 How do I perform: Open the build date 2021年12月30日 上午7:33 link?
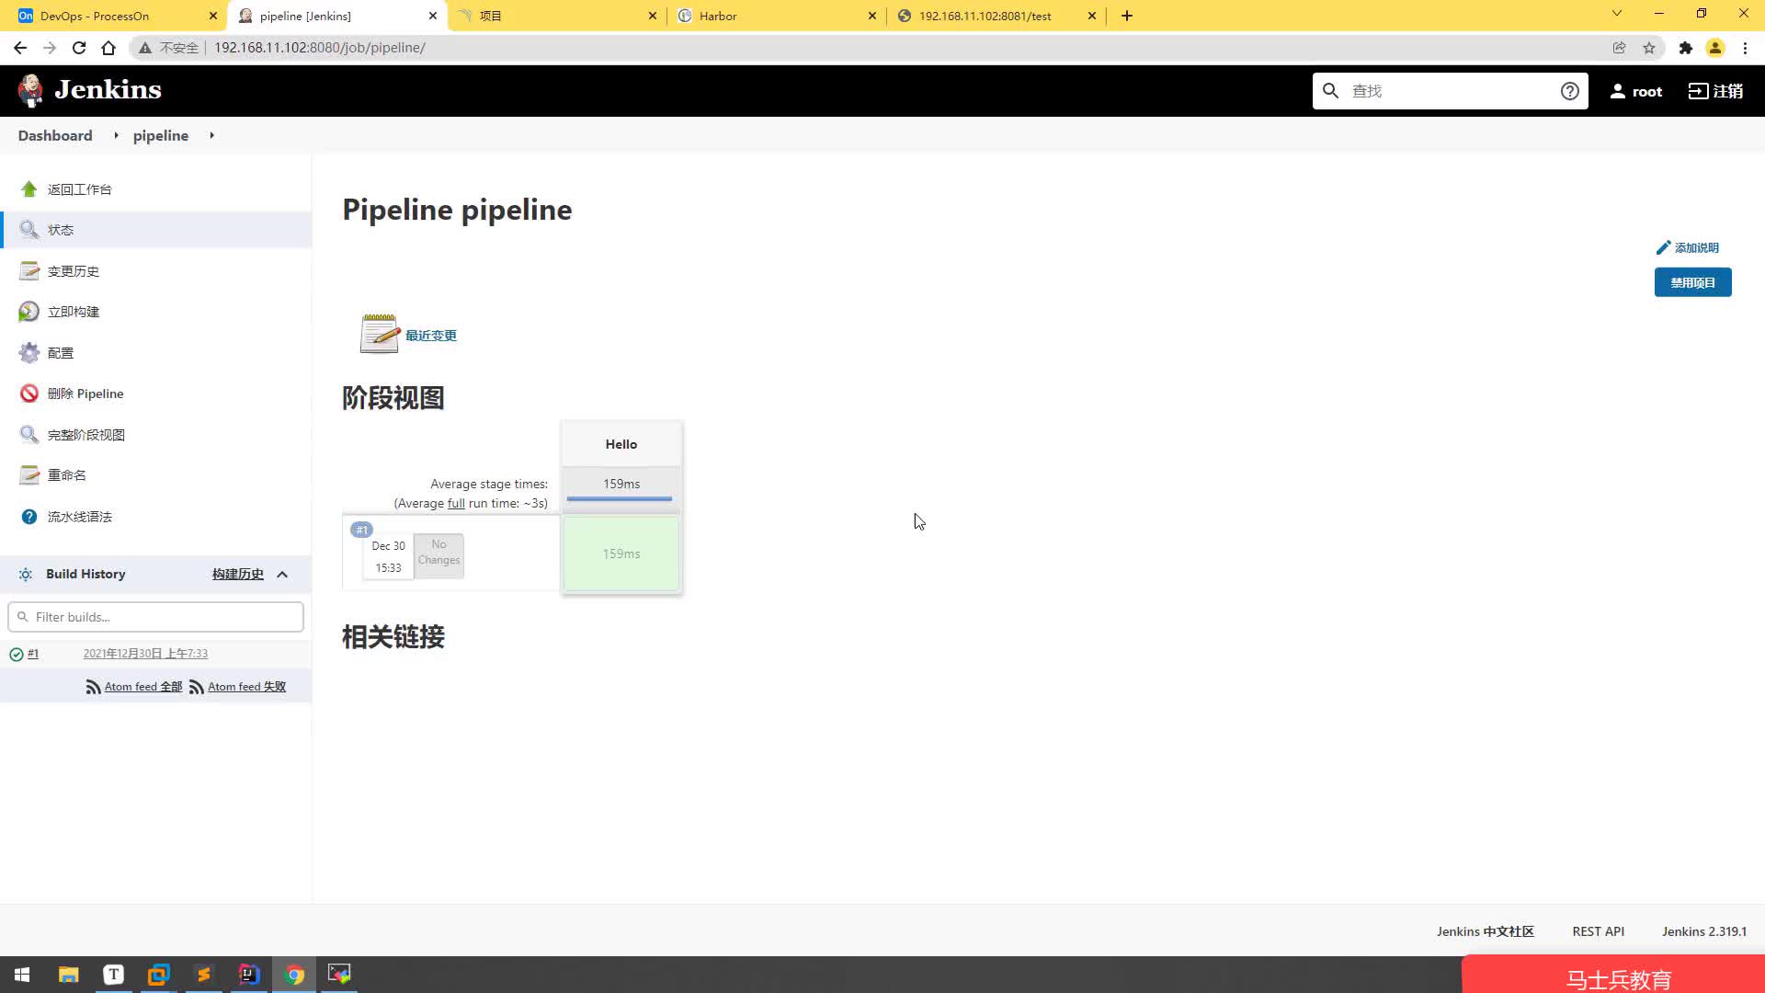[145, 654]
